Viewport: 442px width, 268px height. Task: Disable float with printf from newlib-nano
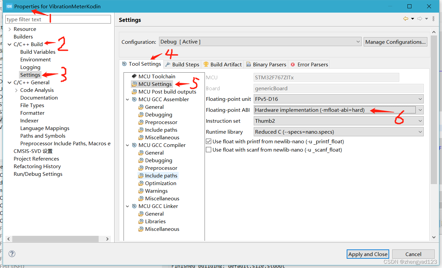pyautogui.click(x=209, y=141)
